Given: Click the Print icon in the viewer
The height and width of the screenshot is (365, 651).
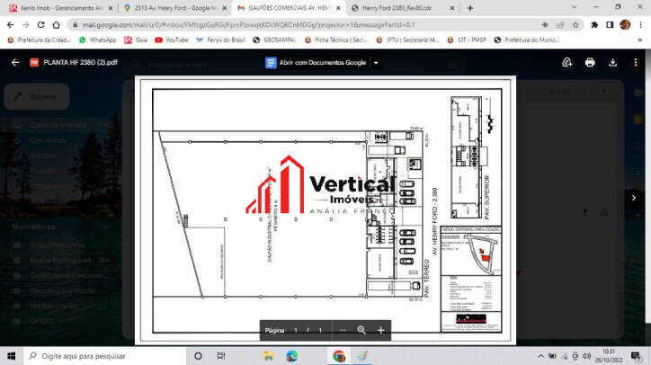Looking at the screenshot, I should point(590,62).
